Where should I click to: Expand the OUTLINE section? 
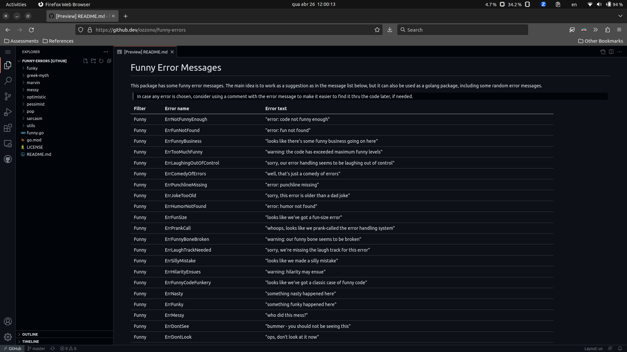(64, 334)
